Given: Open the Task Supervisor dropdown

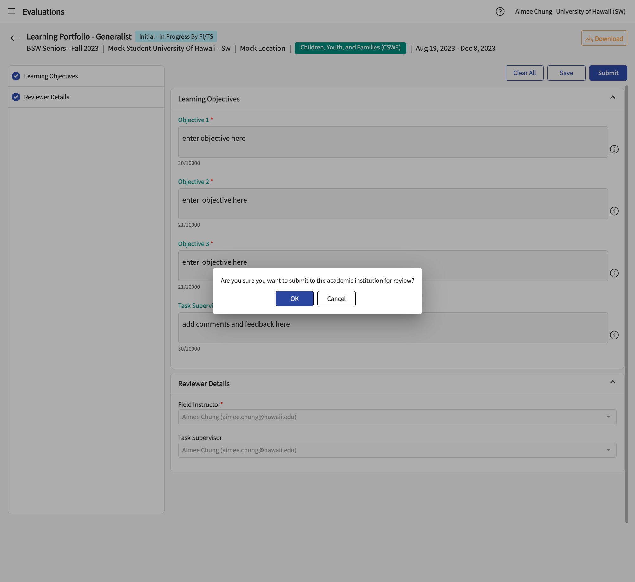Looking at the screenshot, I should (397, 450).
